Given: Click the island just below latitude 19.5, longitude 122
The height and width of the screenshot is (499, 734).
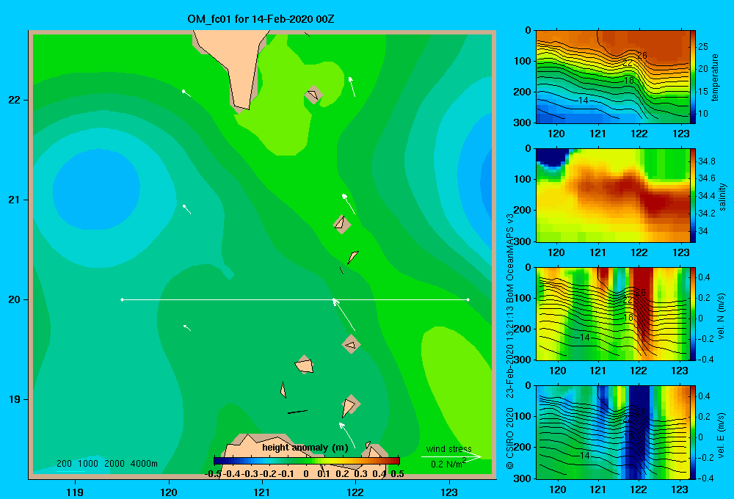Looking at the screenshot, I should tap(351, 344).
